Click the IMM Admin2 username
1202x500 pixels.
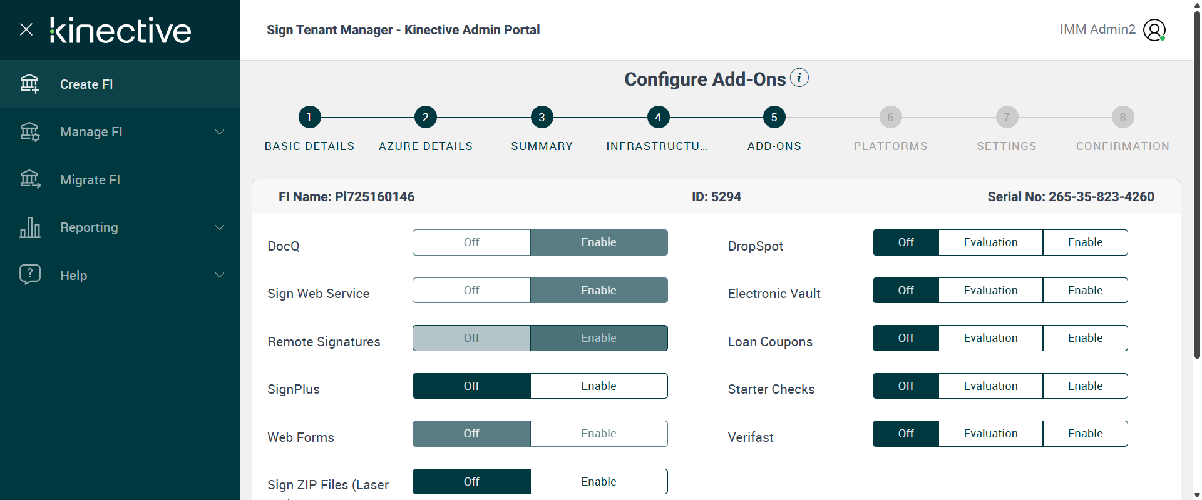tap(1097, 29)
